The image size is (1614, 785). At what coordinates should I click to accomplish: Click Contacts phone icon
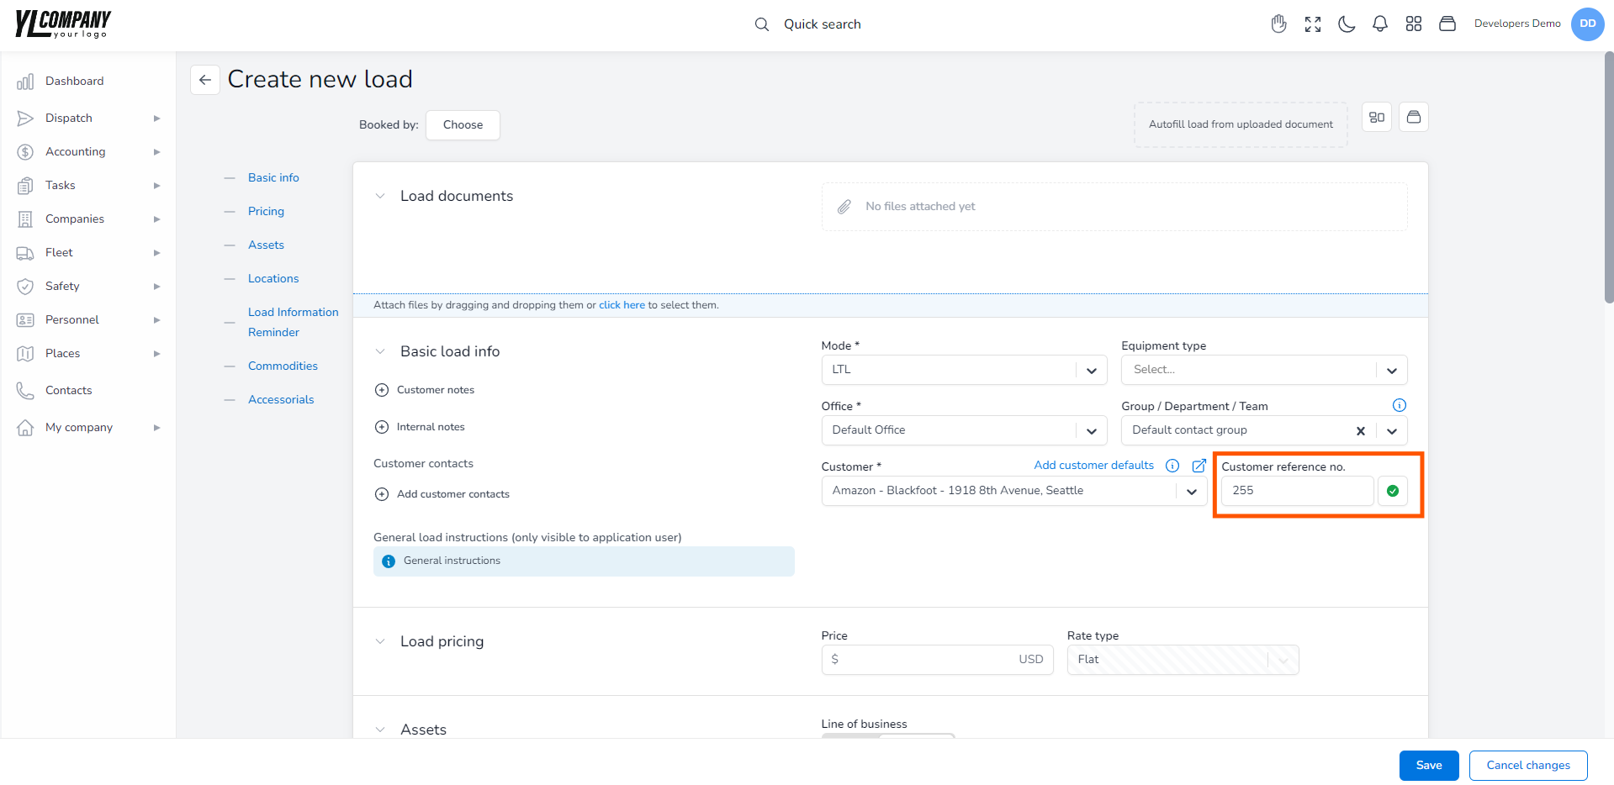click(x=25, y=391)
